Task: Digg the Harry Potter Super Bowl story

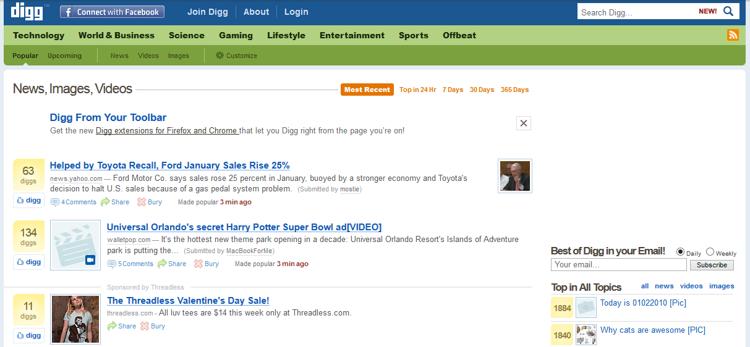Action: click(29, 262)
